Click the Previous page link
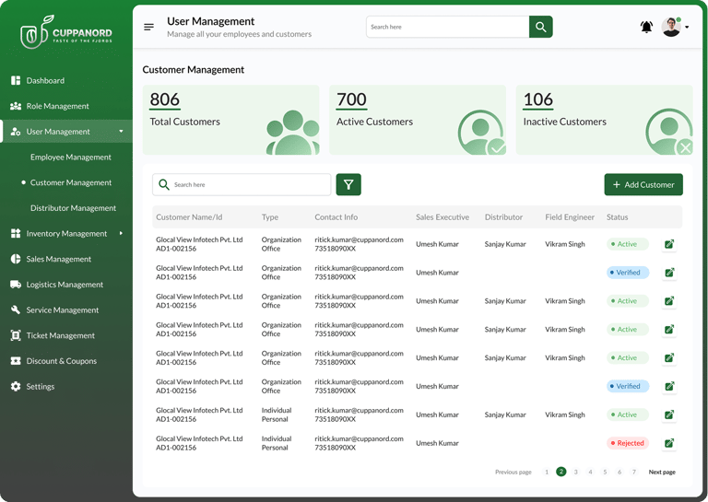Viewport: 708px width, 502px height. [x=513, y=472]
